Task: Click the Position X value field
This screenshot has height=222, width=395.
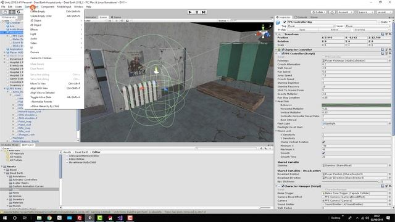Action: 335,38
